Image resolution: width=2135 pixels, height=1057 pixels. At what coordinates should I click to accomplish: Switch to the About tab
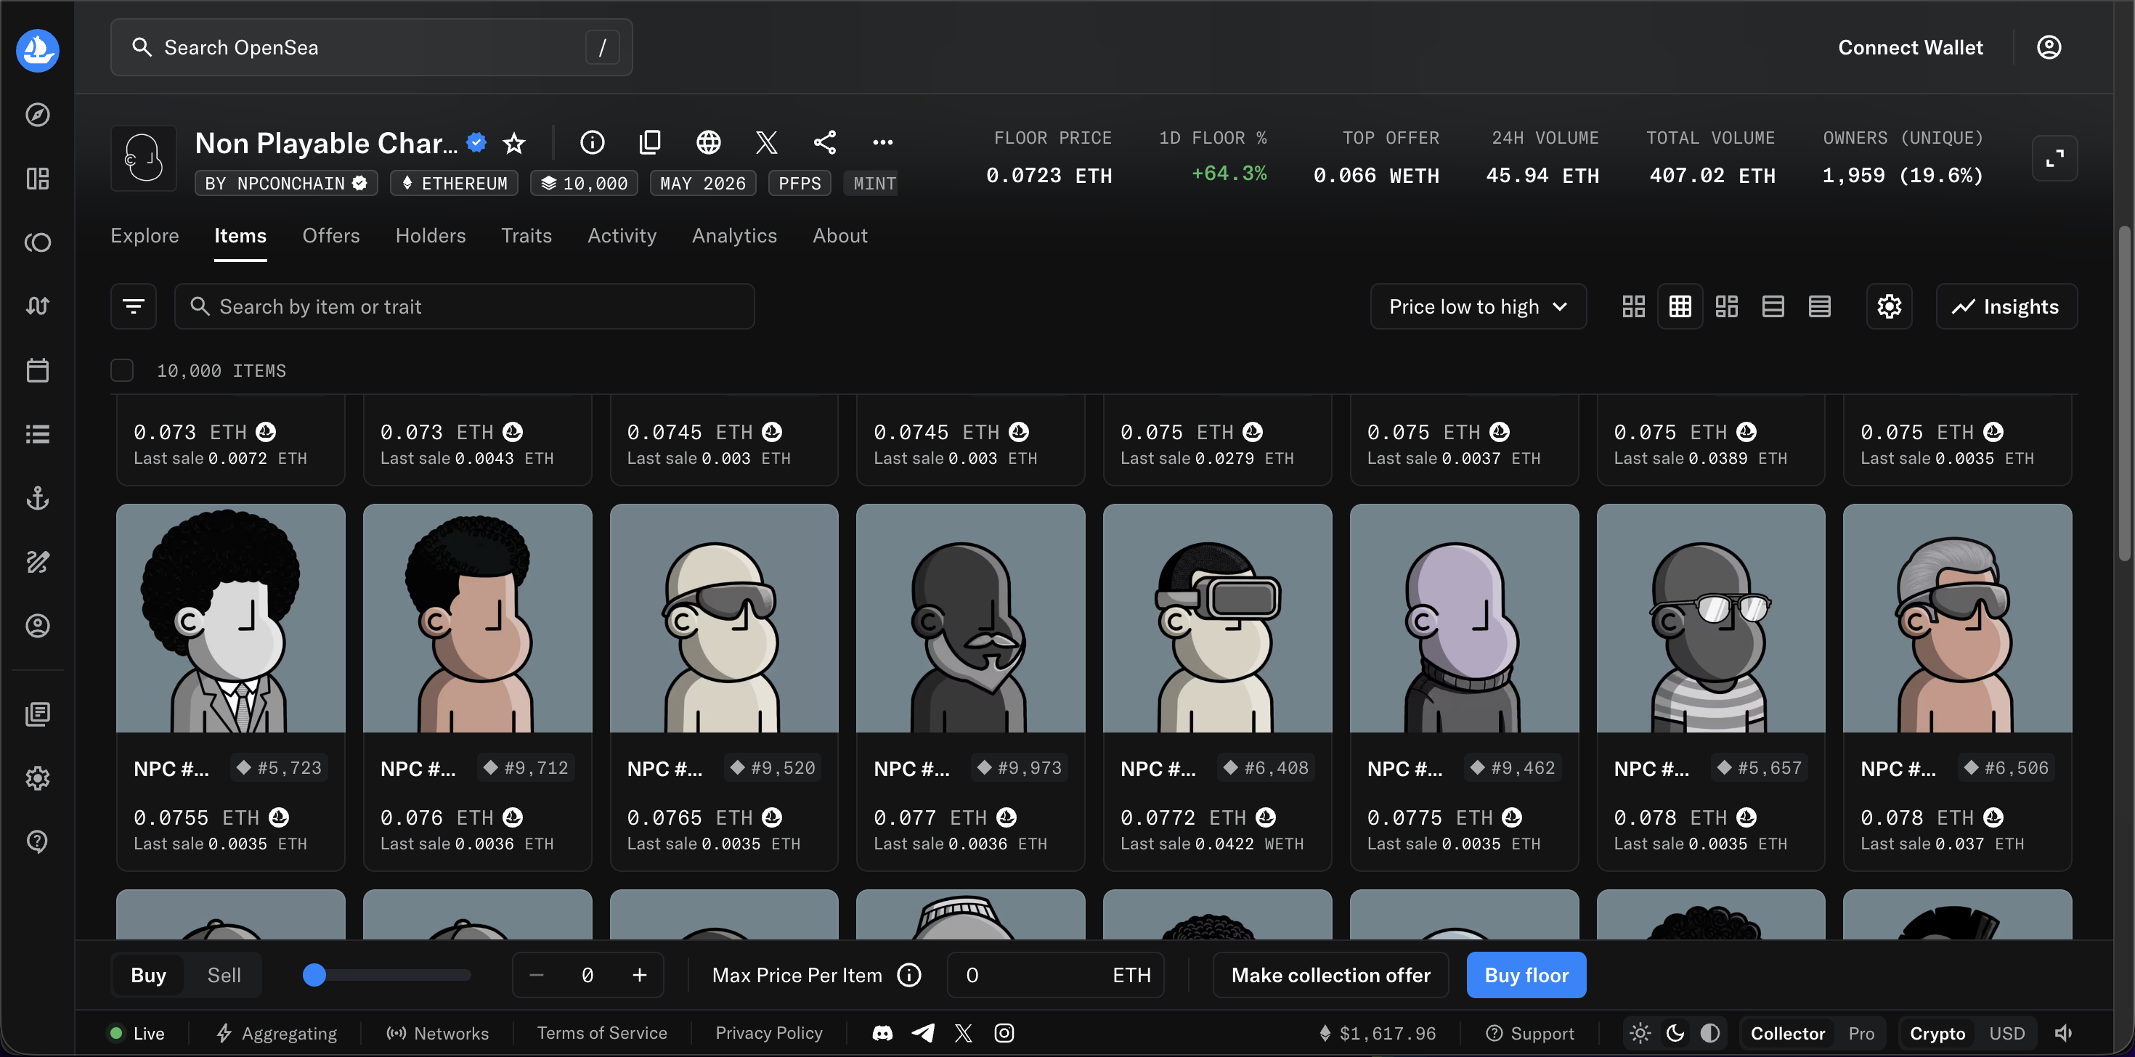click(x=839, y=236)
